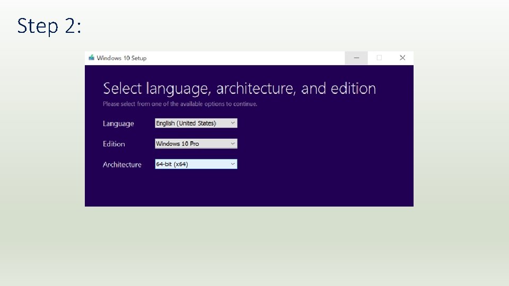
Task: Open the Architecture dropdown showing 64-bit (x64)
Action: 196,164
